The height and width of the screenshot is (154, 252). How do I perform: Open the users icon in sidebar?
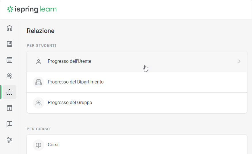(x=9, y=76)
